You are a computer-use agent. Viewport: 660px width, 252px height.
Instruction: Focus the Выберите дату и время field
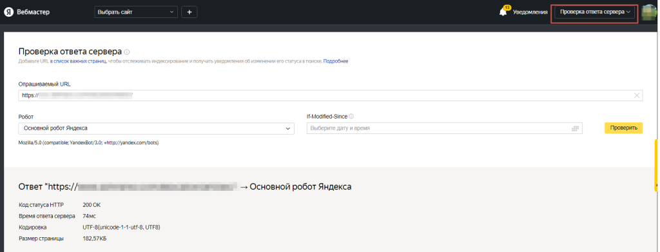445,128
